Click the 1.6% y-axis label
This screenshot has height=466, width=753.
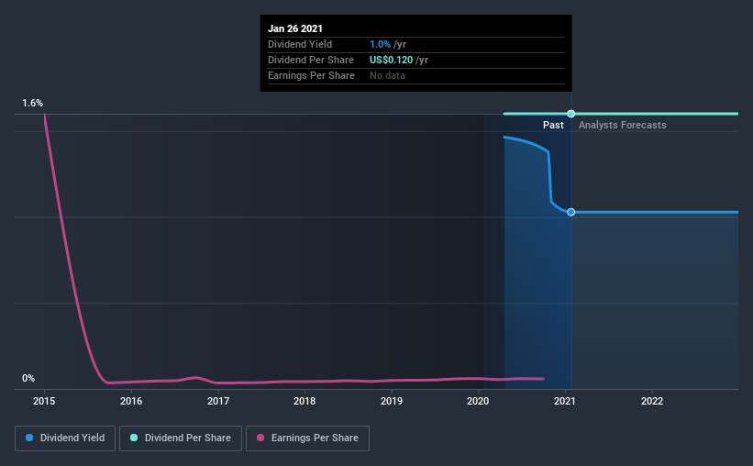click(x=32, y=104)
